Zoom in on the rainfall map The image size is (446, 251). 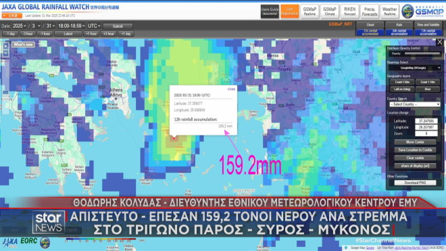tap(5, 45)
